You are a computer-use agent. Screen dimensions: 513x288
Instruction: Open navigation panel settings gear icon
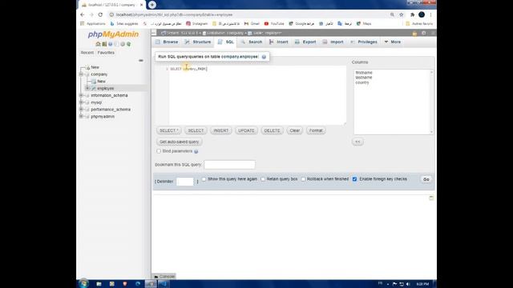click(x=123, y=44)
